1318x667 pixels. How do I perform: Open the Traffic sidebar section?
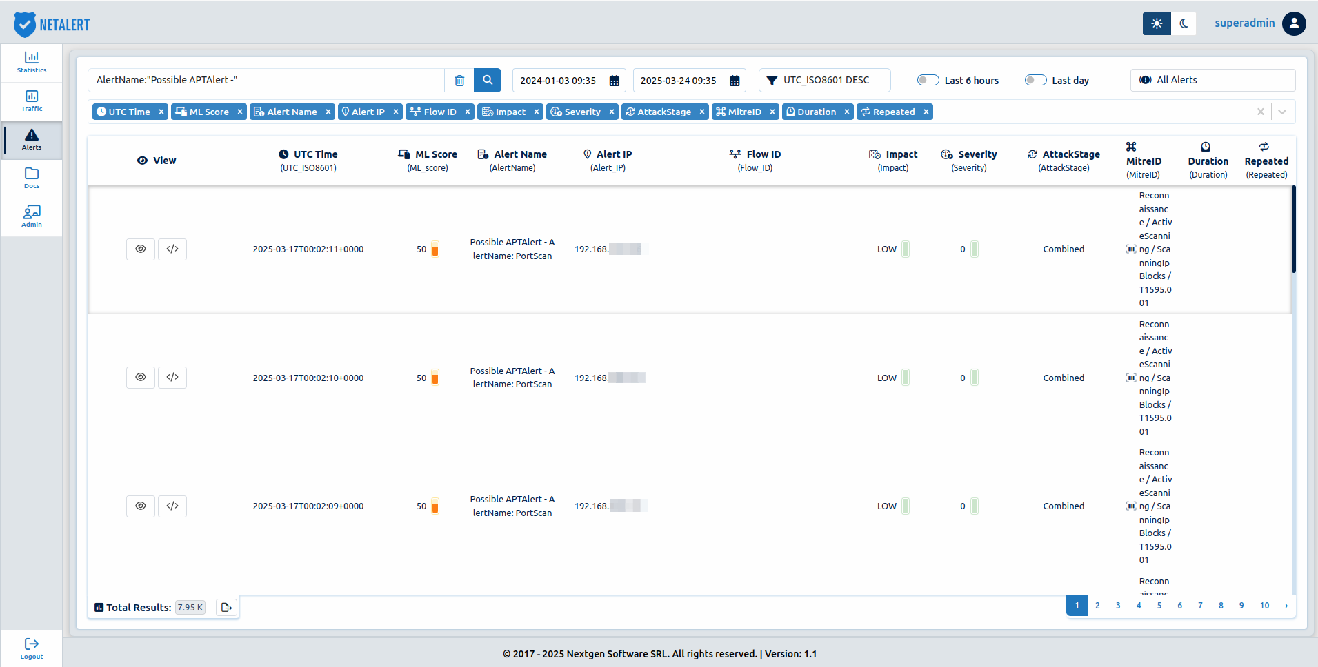pyautogui.click(x=32, y=101)
